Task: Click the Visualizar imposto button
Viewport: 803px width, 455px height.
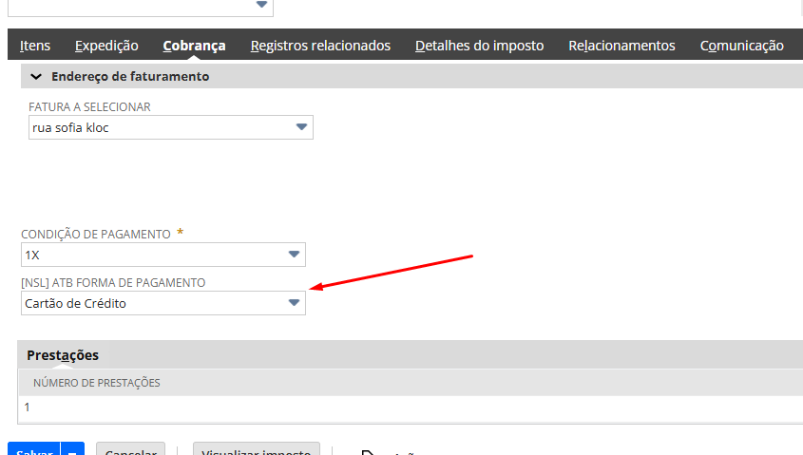Action: tap(257, 450)
